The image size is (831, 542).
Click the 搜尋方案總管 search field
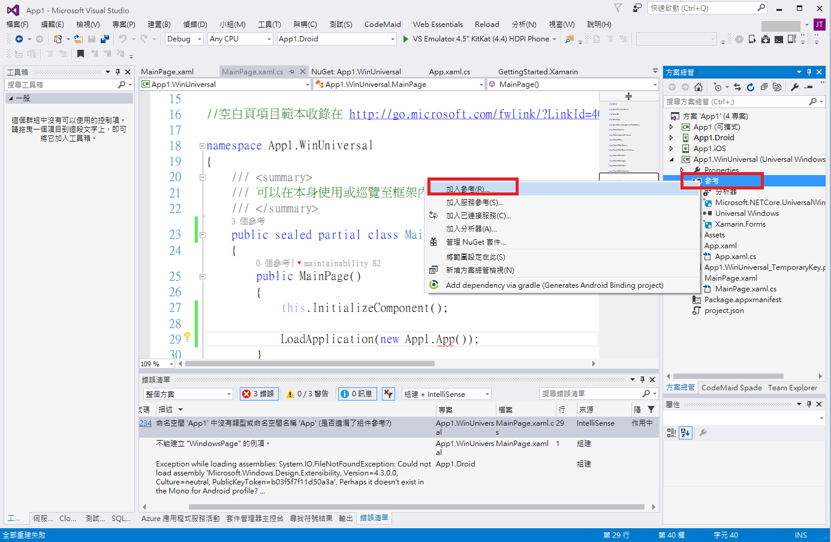point(736,102)
